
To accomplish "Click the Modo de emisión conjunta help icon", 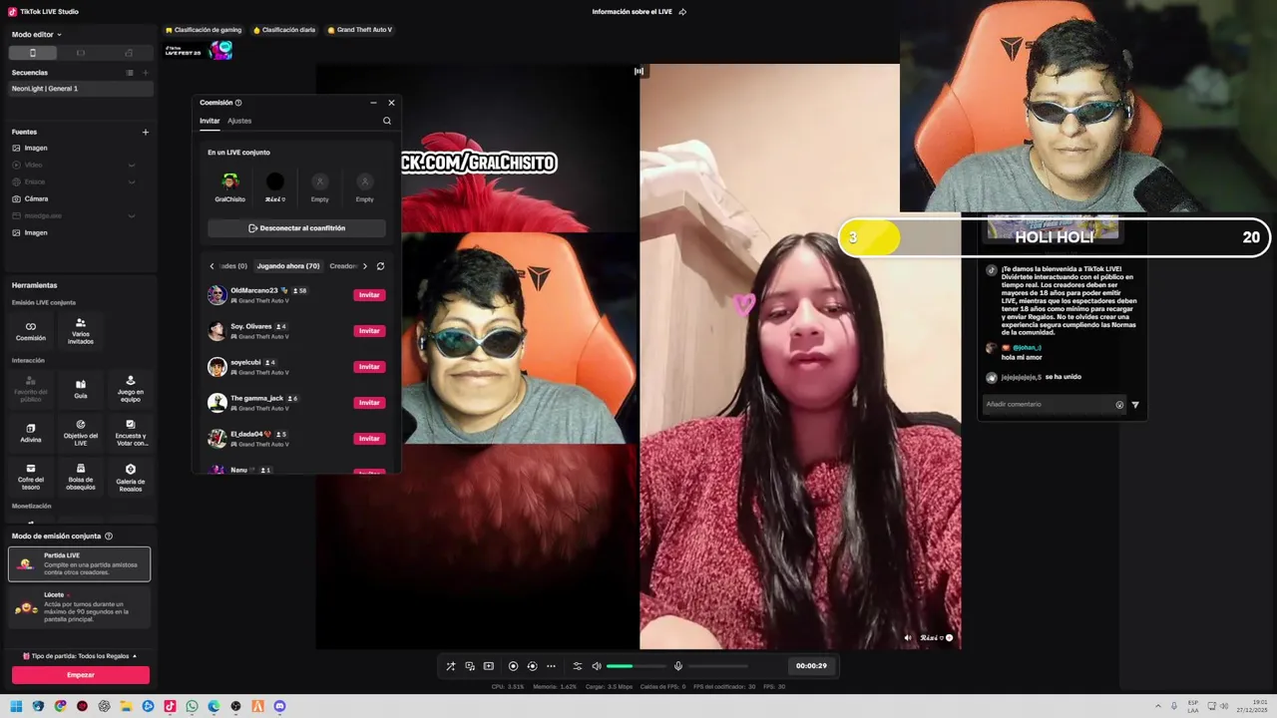I will coord(109,537).
